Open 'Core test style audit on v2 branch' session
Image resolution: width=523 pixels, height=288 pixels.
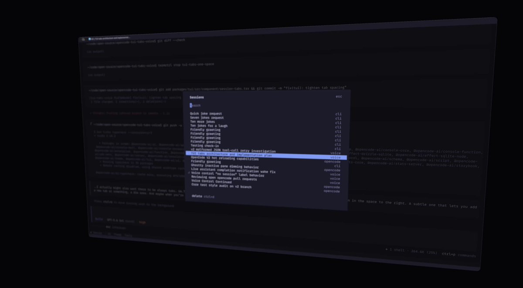pyautogui.click(x=266, y=187)
